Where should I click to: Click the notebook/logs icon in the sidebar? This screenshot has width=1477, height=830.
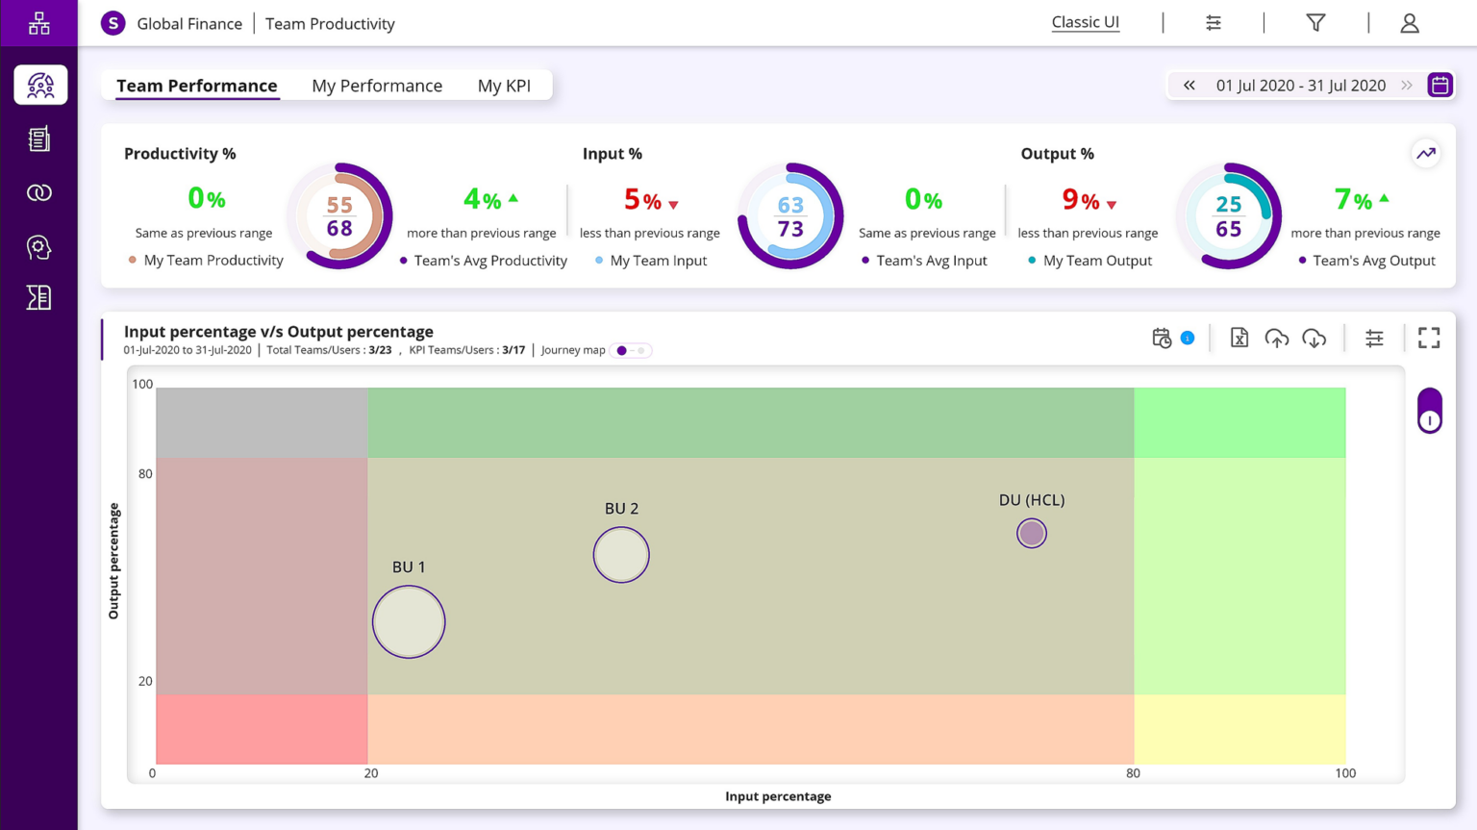tap(38, 138)
